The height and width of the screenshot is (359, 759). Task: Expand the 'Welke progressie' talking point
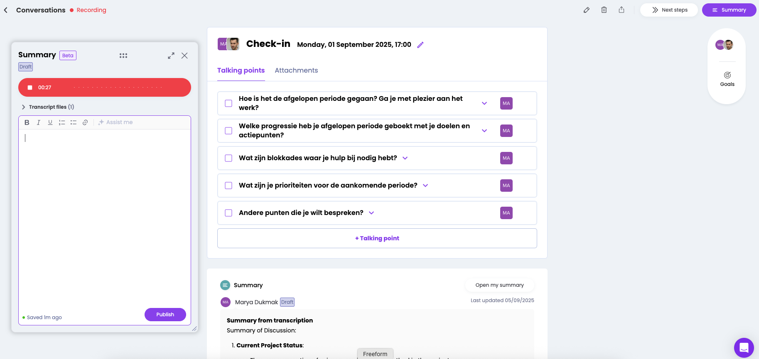click(484, 131)
